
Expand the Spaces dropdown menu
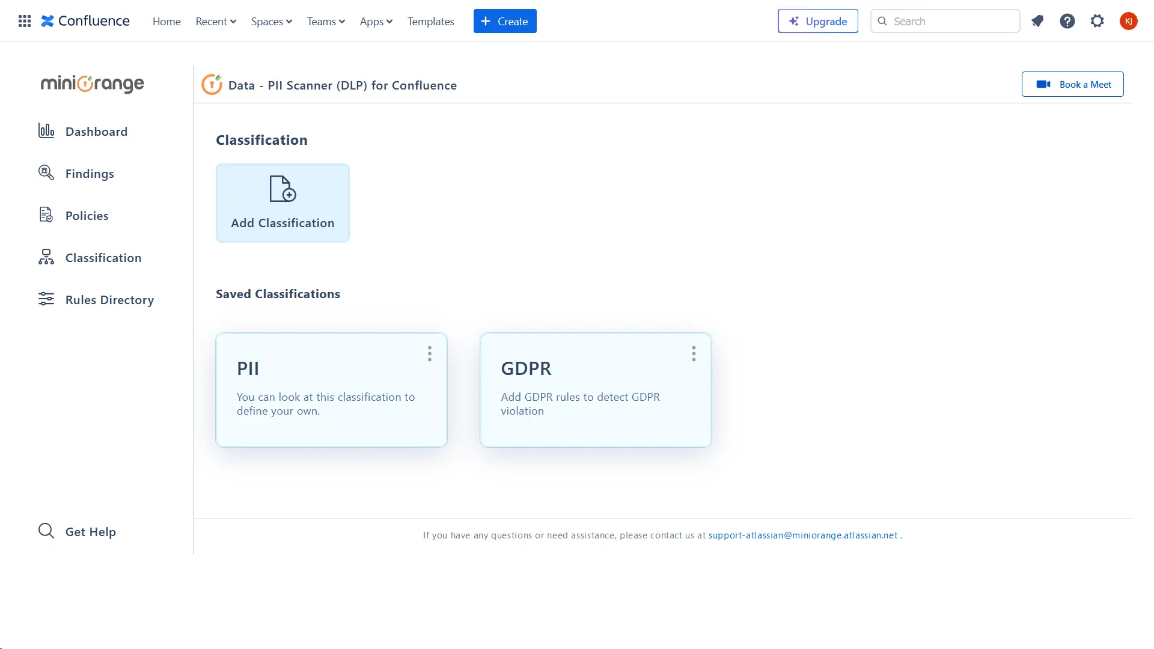272,21
